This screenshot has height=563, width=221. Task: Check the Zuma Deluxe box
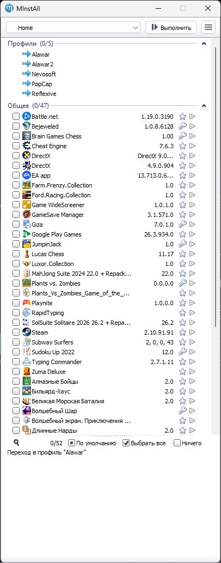(16, 372)
